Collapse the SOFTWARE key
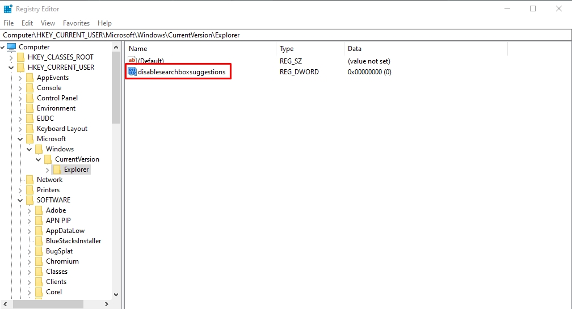Screen dimensions: 572x309 point(20,200)
